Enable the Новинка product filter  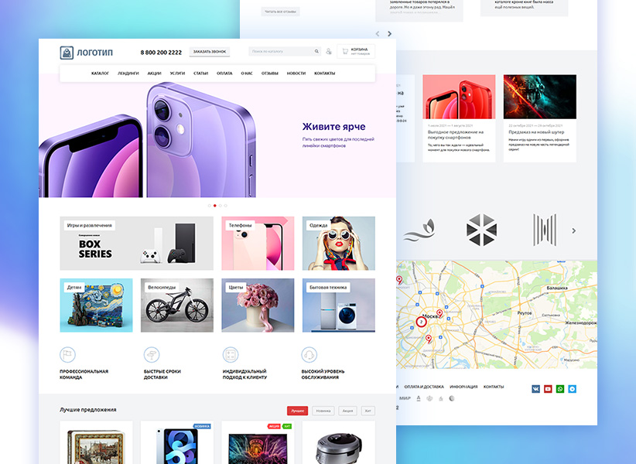tap(323, 411)
